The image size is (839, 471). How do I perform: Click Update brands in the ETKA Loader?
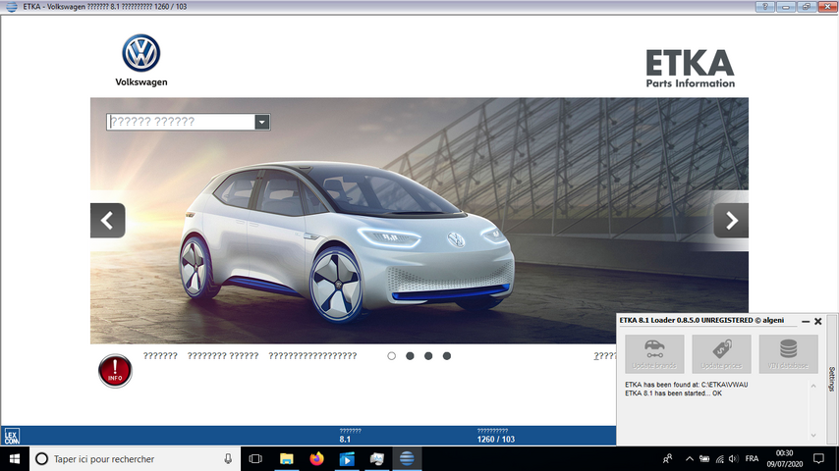[654, 354]
